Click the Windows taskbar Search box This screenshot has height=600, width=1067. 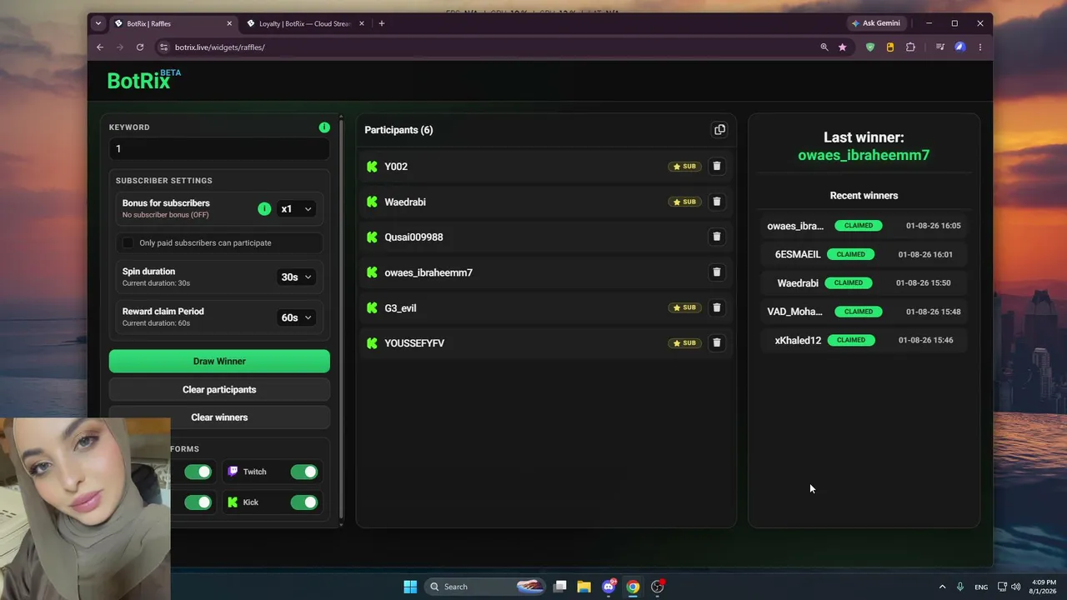click(x=487, y=587)
